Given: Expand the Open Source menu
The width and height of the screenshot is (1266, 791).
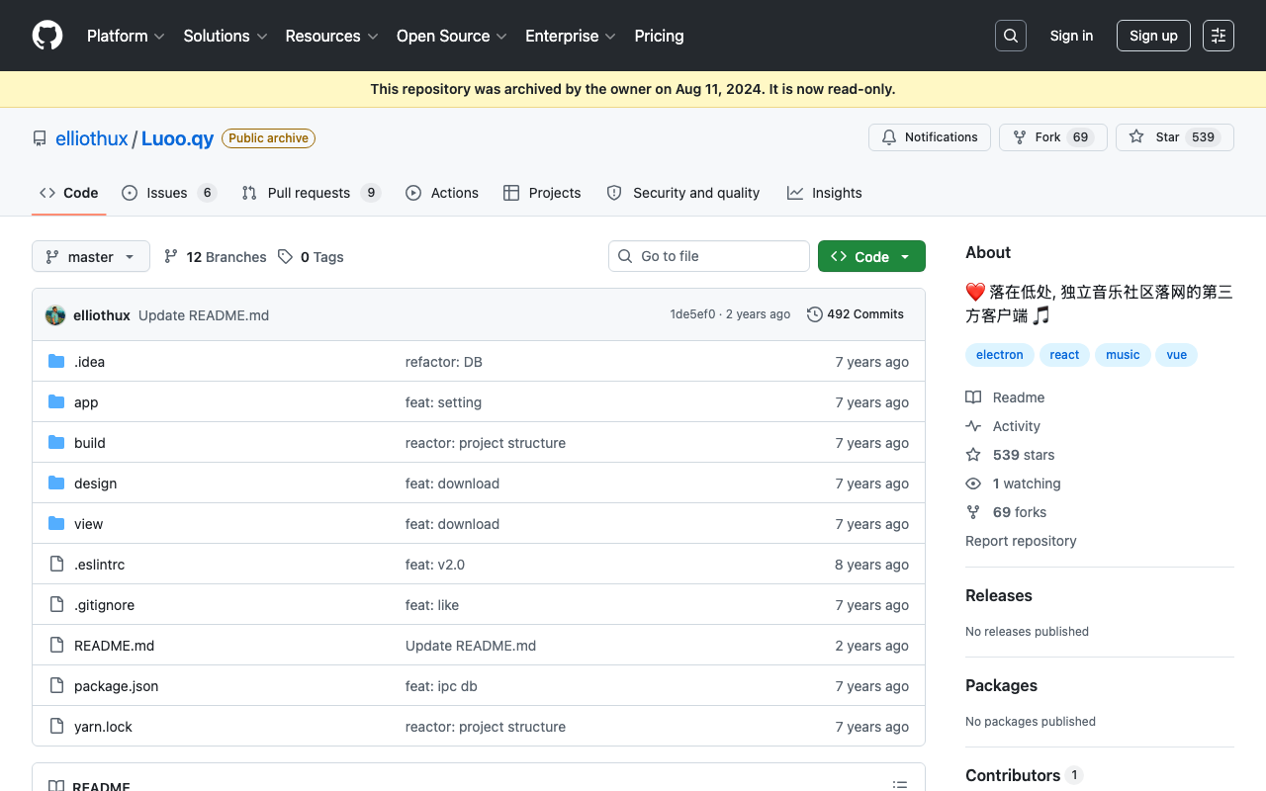Looking at the screenshot, I should [x=452, y=36].
